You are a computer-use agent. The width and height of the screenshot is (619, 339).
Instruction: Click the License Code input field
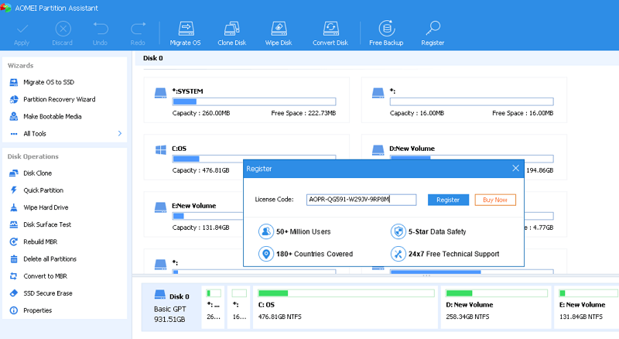[361, 200]
